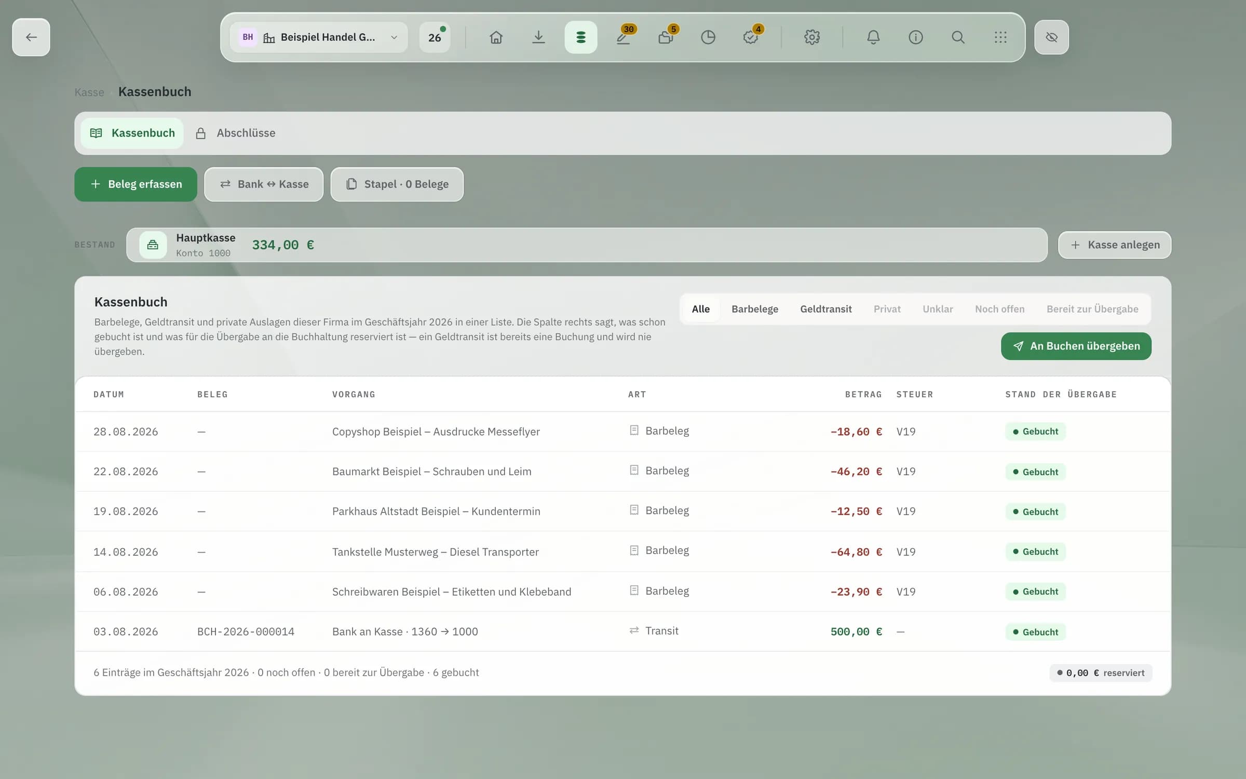Open the icon with badge 5
The height and width of the screenshot is (779, 1246).
click(x=666, y=37)
